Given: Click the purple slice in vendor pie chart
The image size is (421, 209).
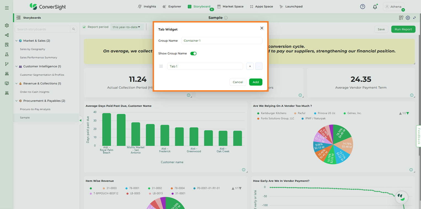Looking at the screenshot, I should 331,130.
